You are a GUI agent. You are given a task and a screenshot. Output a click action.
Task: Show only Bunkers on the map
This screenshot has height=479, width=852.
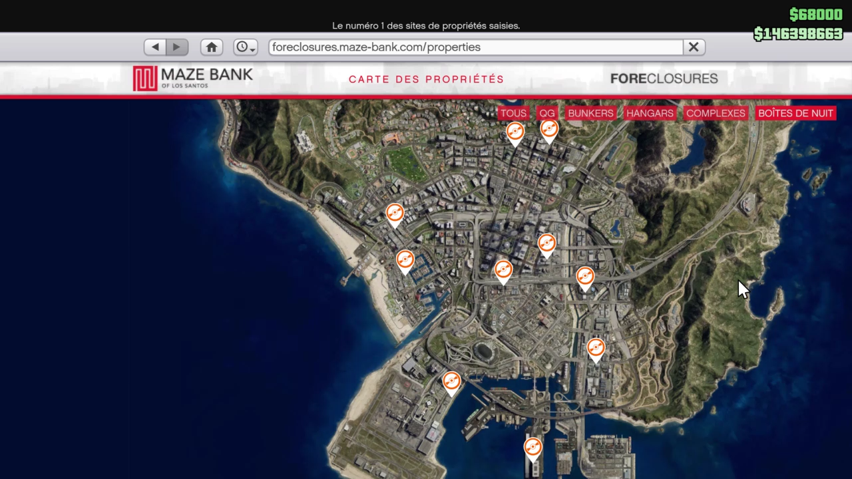(590, 113)
